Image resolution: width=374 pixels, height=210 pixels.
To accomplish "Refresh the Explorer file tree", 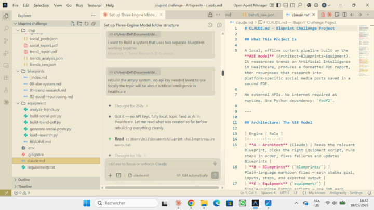I will (86, 23).
